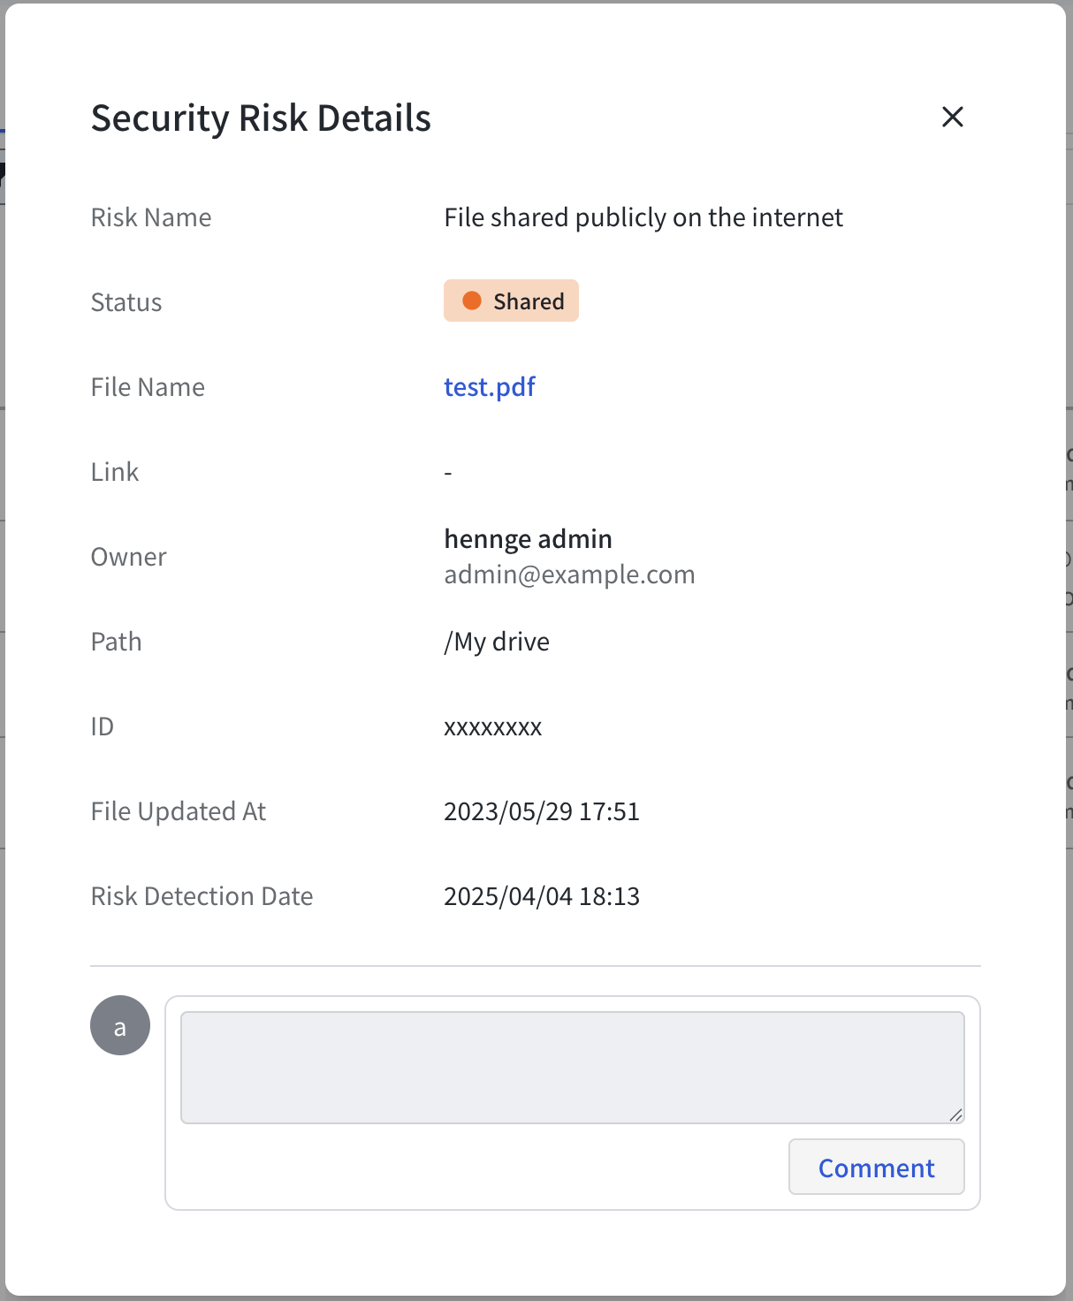Click the detection date 2025/04/04 18:13
The height and width of the screenshot is (1301, 1073).
pyautogui.click(x=542, y=896)
